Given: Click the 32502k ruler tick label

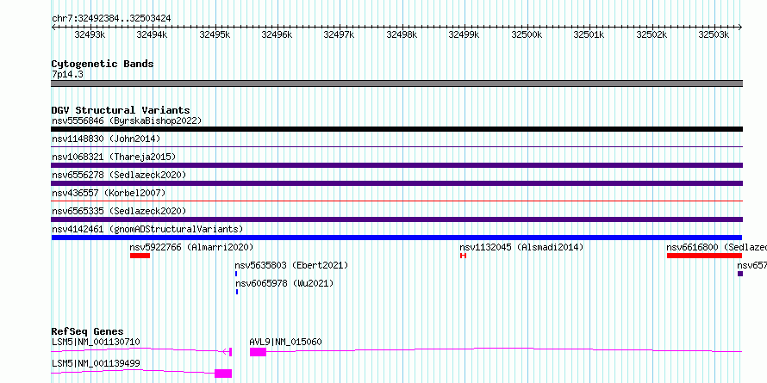Looking at the screenshot, I should [652, 34].
